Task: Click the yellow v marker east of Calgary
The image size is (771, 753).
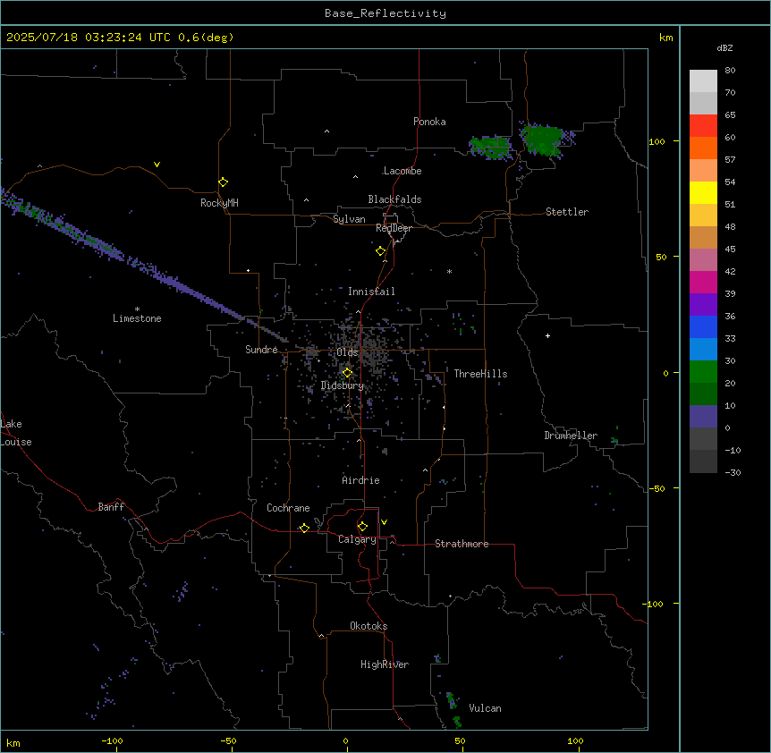Action: [x=384, y=522]
